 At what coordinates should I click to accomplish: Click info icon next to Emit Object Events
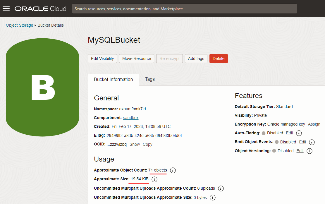312,142
